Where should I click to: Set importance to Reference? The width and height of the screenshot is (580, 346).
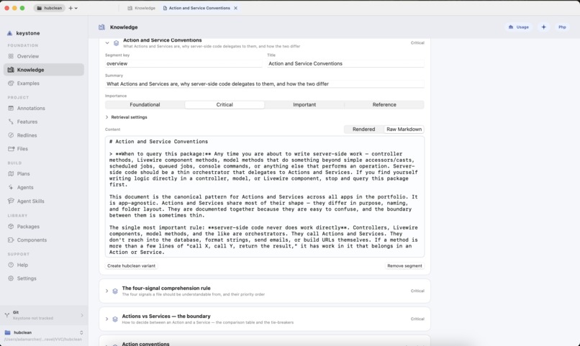[x=384, y=104]
